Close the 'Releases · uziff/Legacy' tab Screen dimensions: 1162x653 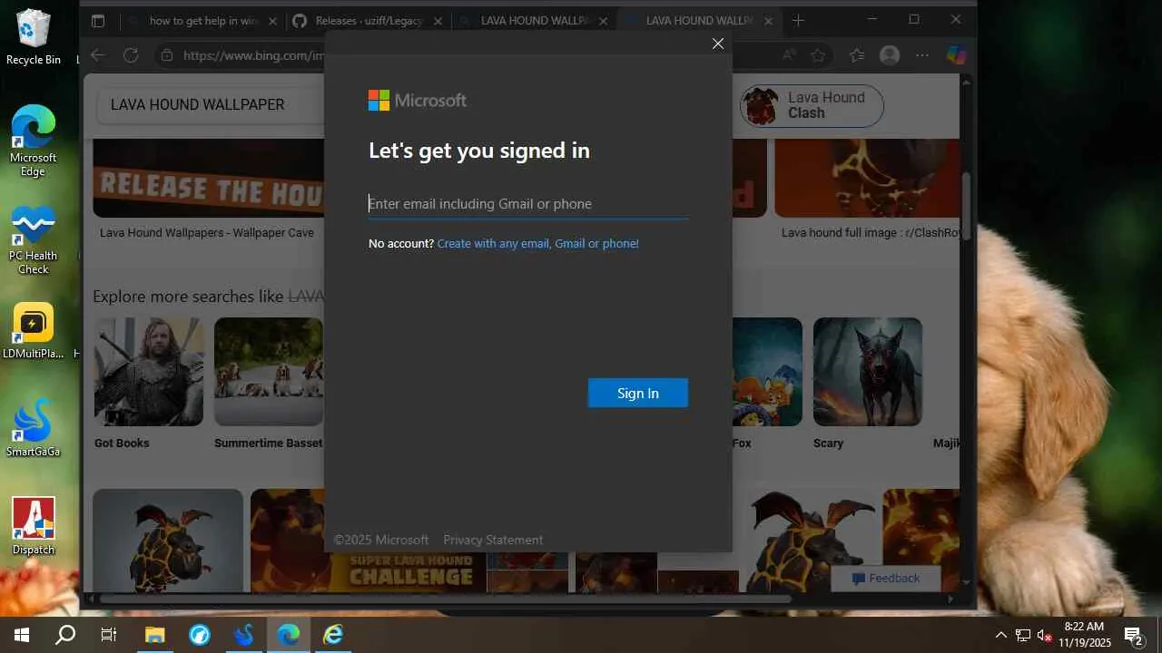click(436, 20)
